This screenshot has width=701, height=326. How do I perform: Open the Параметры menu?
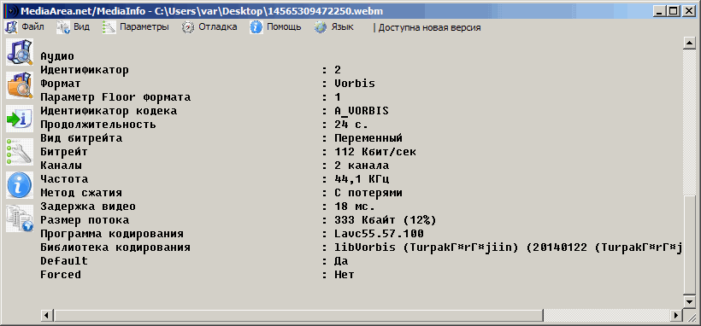click(x=135, y=27)
